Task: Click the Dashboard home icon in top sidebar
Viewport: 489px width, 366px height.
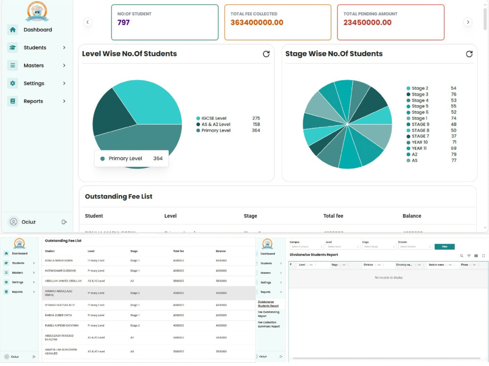Action: coord(13,30)
